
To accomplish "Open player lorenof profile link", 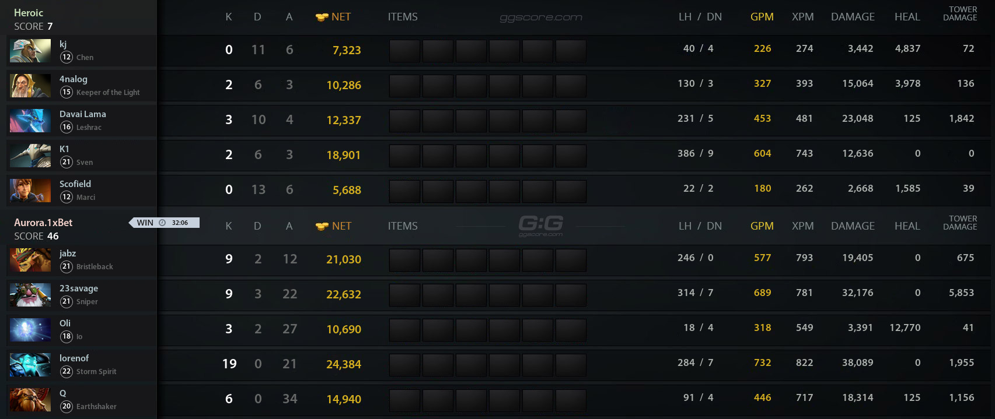I will pos(74,358).
